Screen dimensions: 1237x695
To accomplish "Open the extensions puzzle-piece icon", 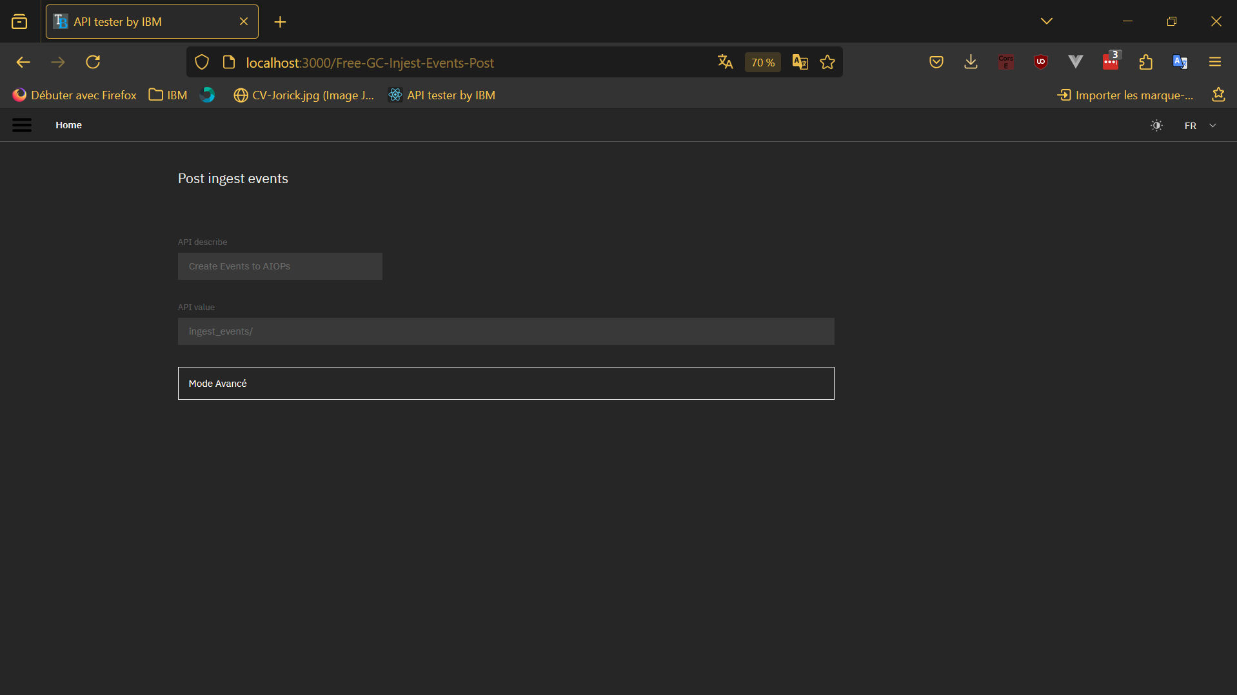I will click(1145, 62).
